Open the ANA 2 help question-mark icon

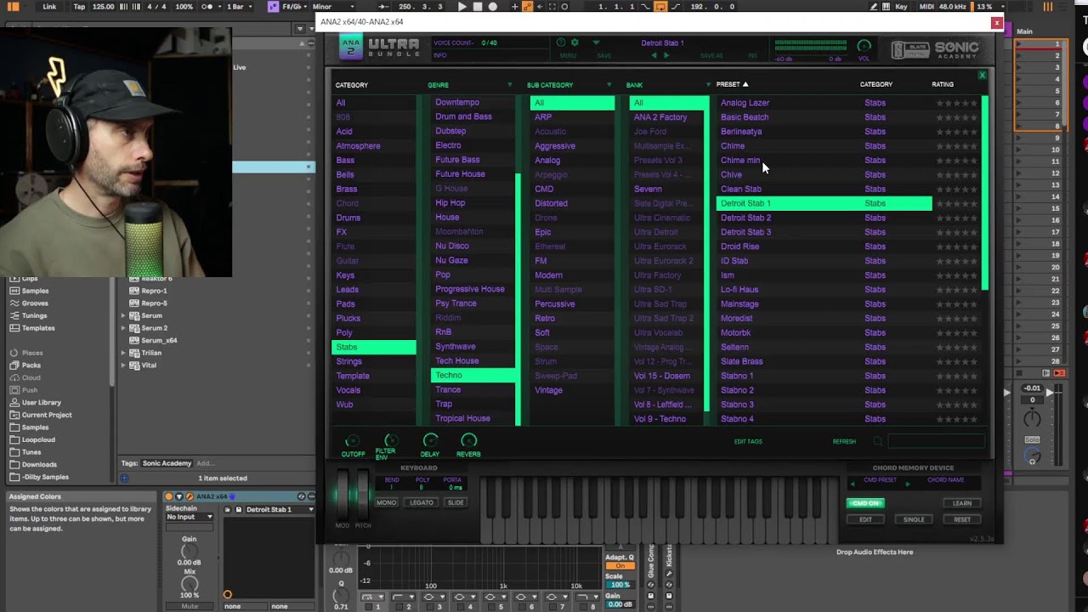tap(560, 42)
